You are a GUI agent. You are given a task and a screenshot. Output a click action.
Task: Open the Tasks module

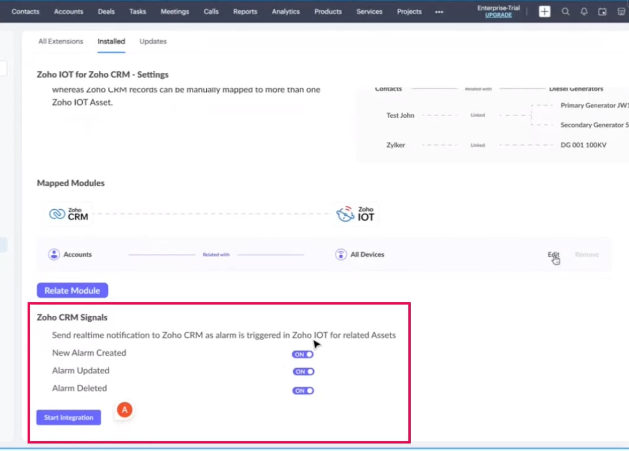(x=137, y=11)
